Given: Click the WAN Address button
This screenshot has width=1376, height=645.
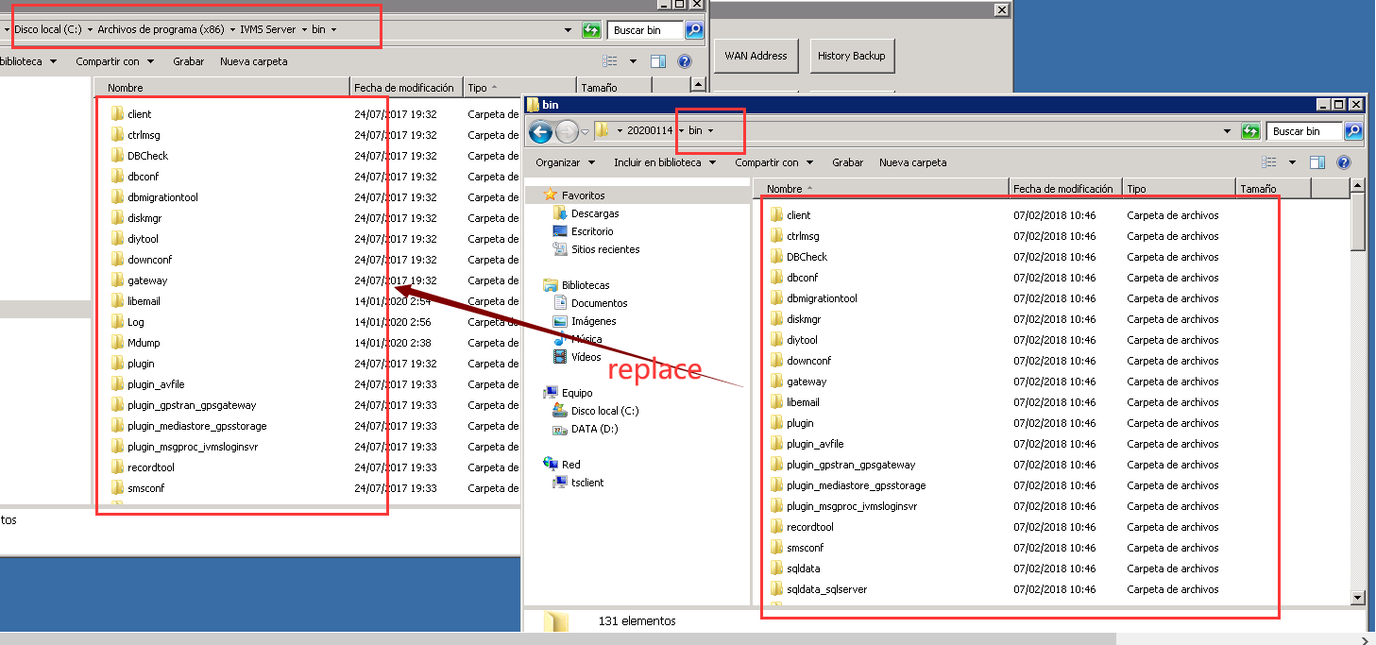Looking at the screenshot, I should tap(756, 56).
